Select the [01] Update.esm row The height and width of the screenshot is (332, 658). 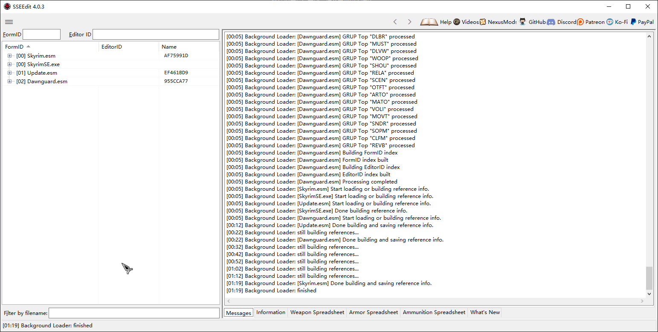pos(111,73)
